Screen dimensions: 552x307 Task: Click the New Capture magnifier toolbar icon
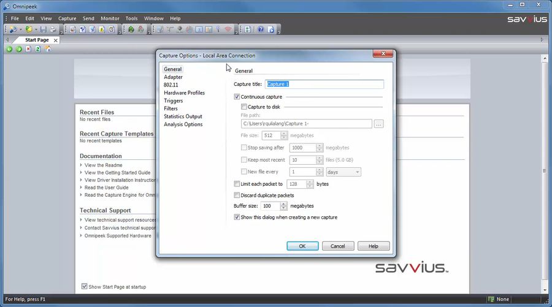13,29
